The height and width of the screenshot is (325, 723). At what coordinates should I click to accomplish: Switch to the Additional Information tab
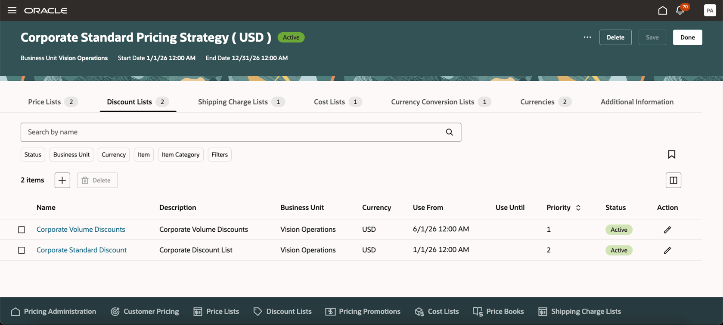tap(637, 102)
